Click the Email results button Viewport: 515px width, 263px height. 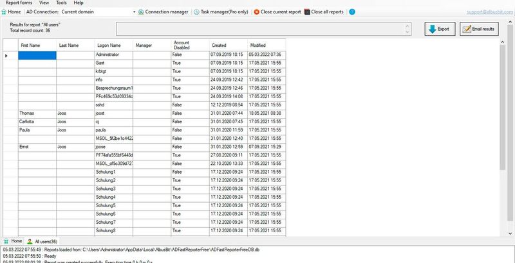(x=479, y=29)
